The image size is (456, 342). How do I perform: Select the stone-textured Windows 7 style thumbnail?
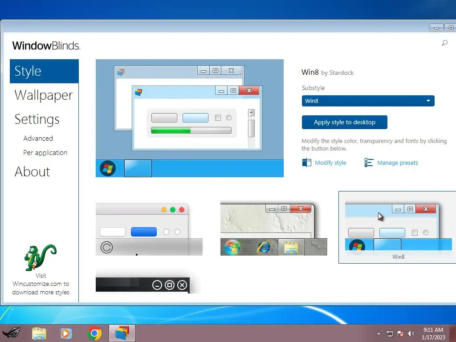click(x=274, y=228)
